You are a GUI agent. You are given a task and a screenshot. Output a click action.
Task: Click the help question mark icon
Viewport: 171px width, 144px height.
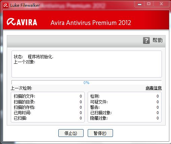pyautogui.click(x=146, y=40)
